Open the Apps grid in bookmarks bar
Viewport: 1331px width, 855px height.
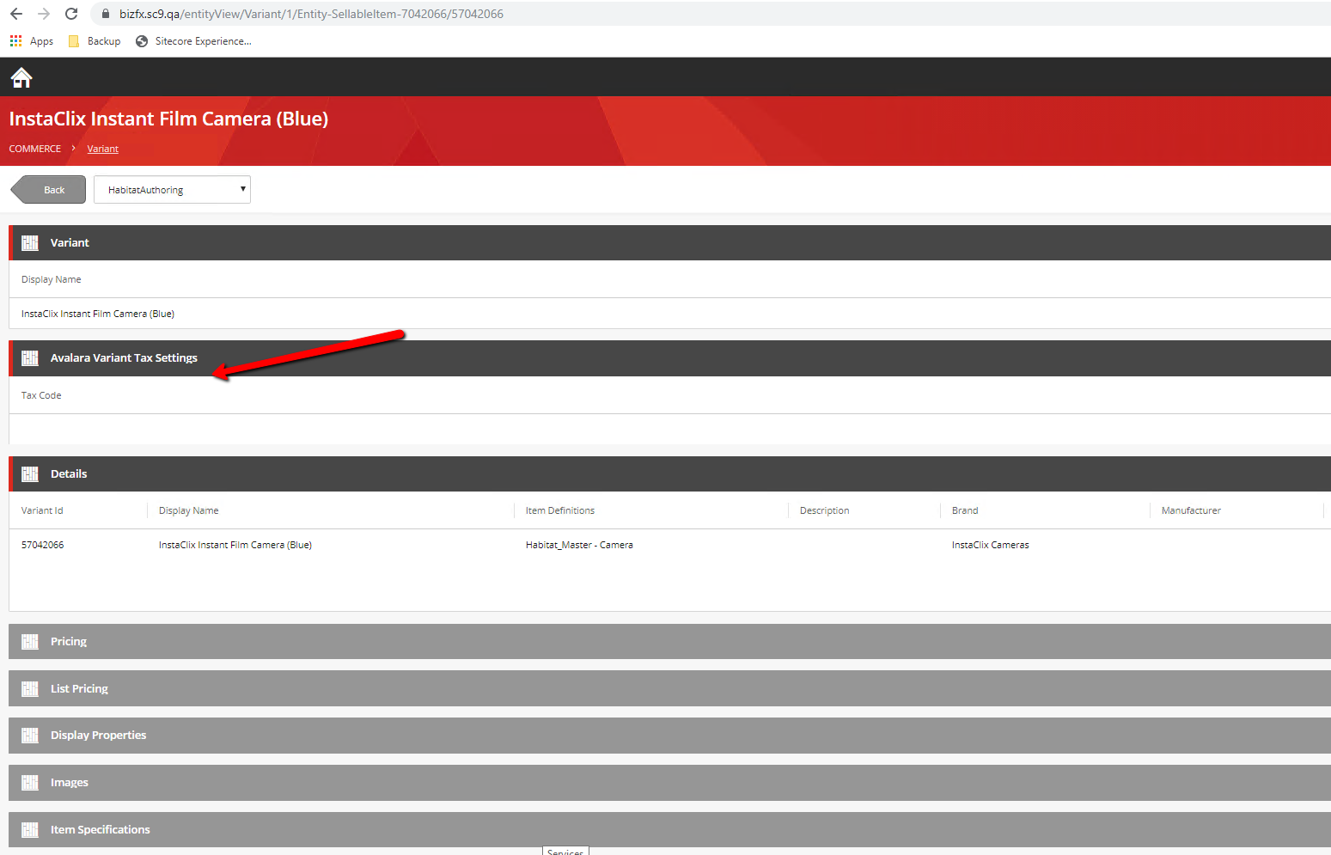[31, 41]
